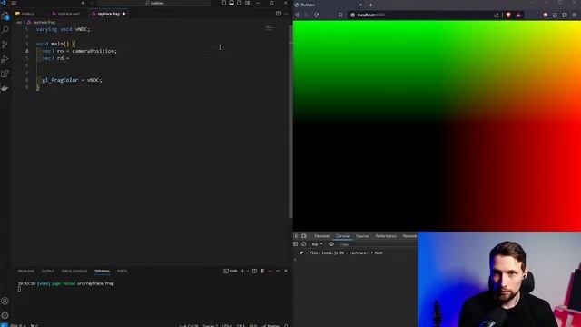
Task: Click the code line with cameraPosition
Action: [x=79, y=51]
